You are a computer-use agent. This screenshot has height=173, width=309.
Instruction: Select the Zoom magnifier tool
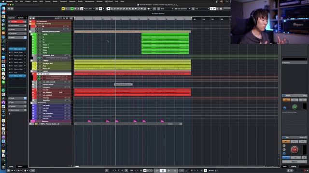130,9
